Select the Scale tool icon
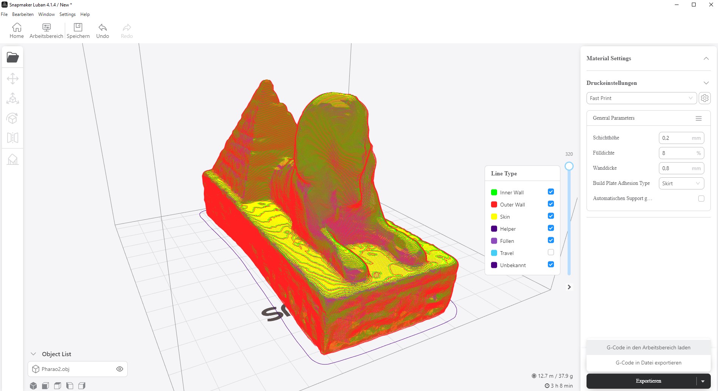This screenshot has height=391, width=718. pos(13,99)
